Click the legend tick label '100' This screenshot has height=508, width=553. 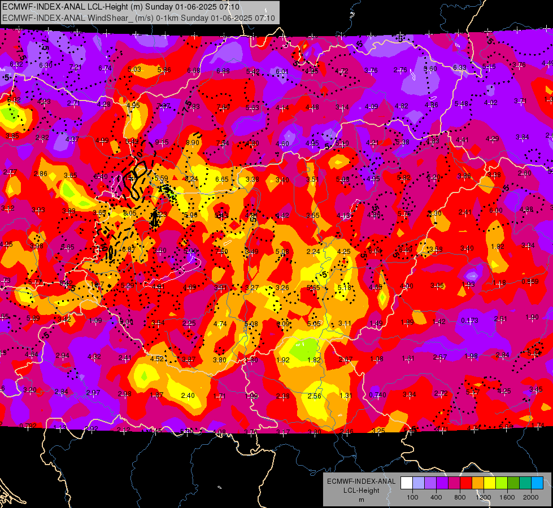coord(412,497)
